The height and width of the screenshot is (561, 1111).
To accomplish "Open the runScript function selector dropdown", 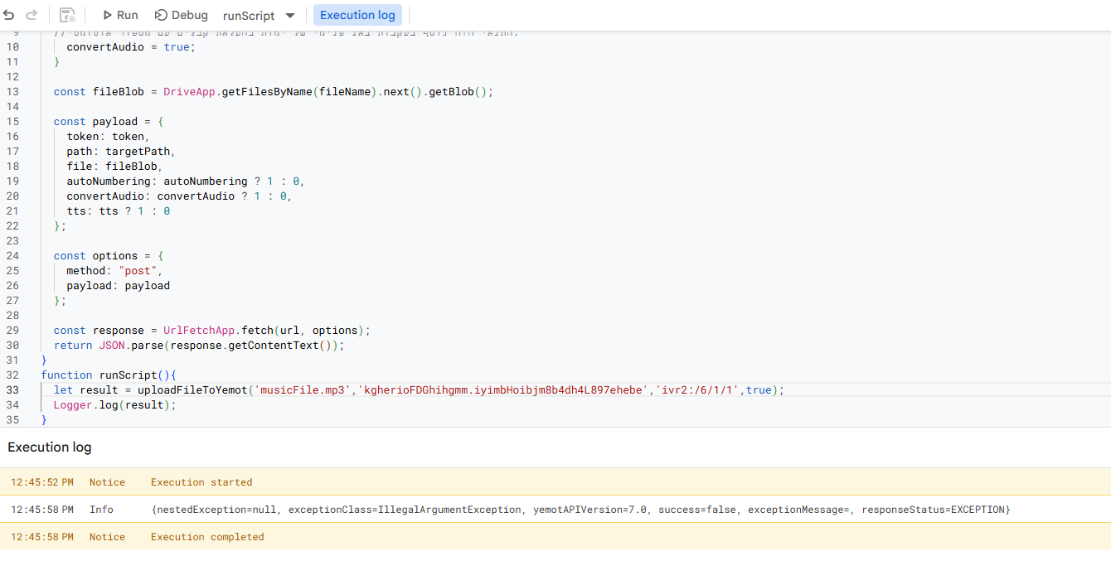I will [260, 16].
